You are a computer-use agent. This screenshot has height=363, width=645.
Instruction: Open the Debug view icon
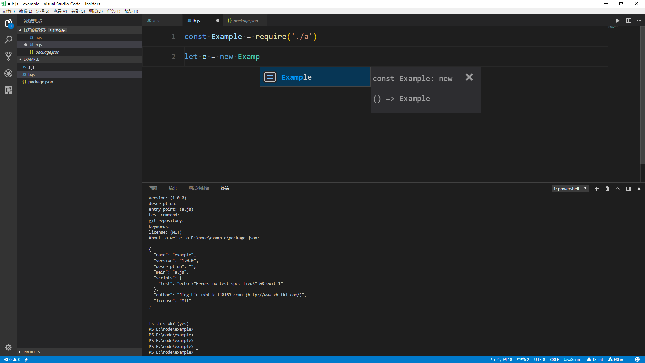pos(8,73)
